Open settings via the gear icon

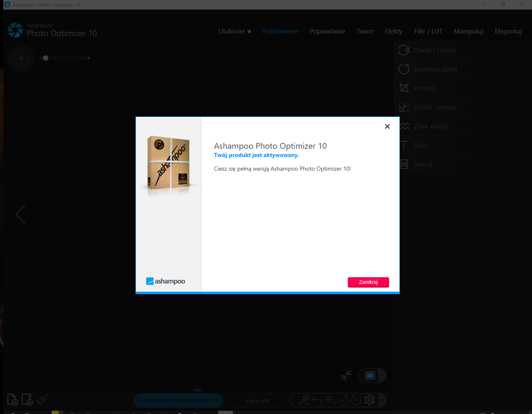click(369, 400)
